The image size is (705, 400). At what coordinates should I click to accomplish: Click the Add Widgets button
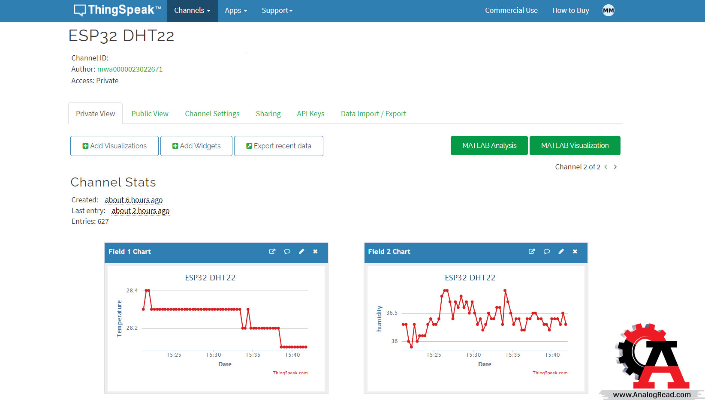(x=196, y=146)
